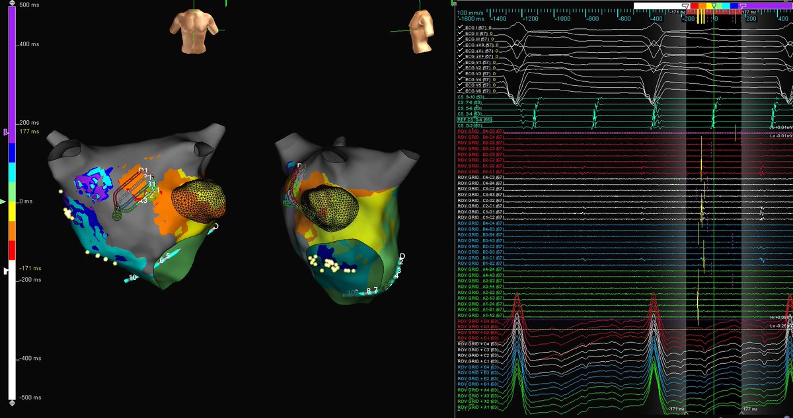Select the ROV GRID A1-A2 channel label

point(480,314)
